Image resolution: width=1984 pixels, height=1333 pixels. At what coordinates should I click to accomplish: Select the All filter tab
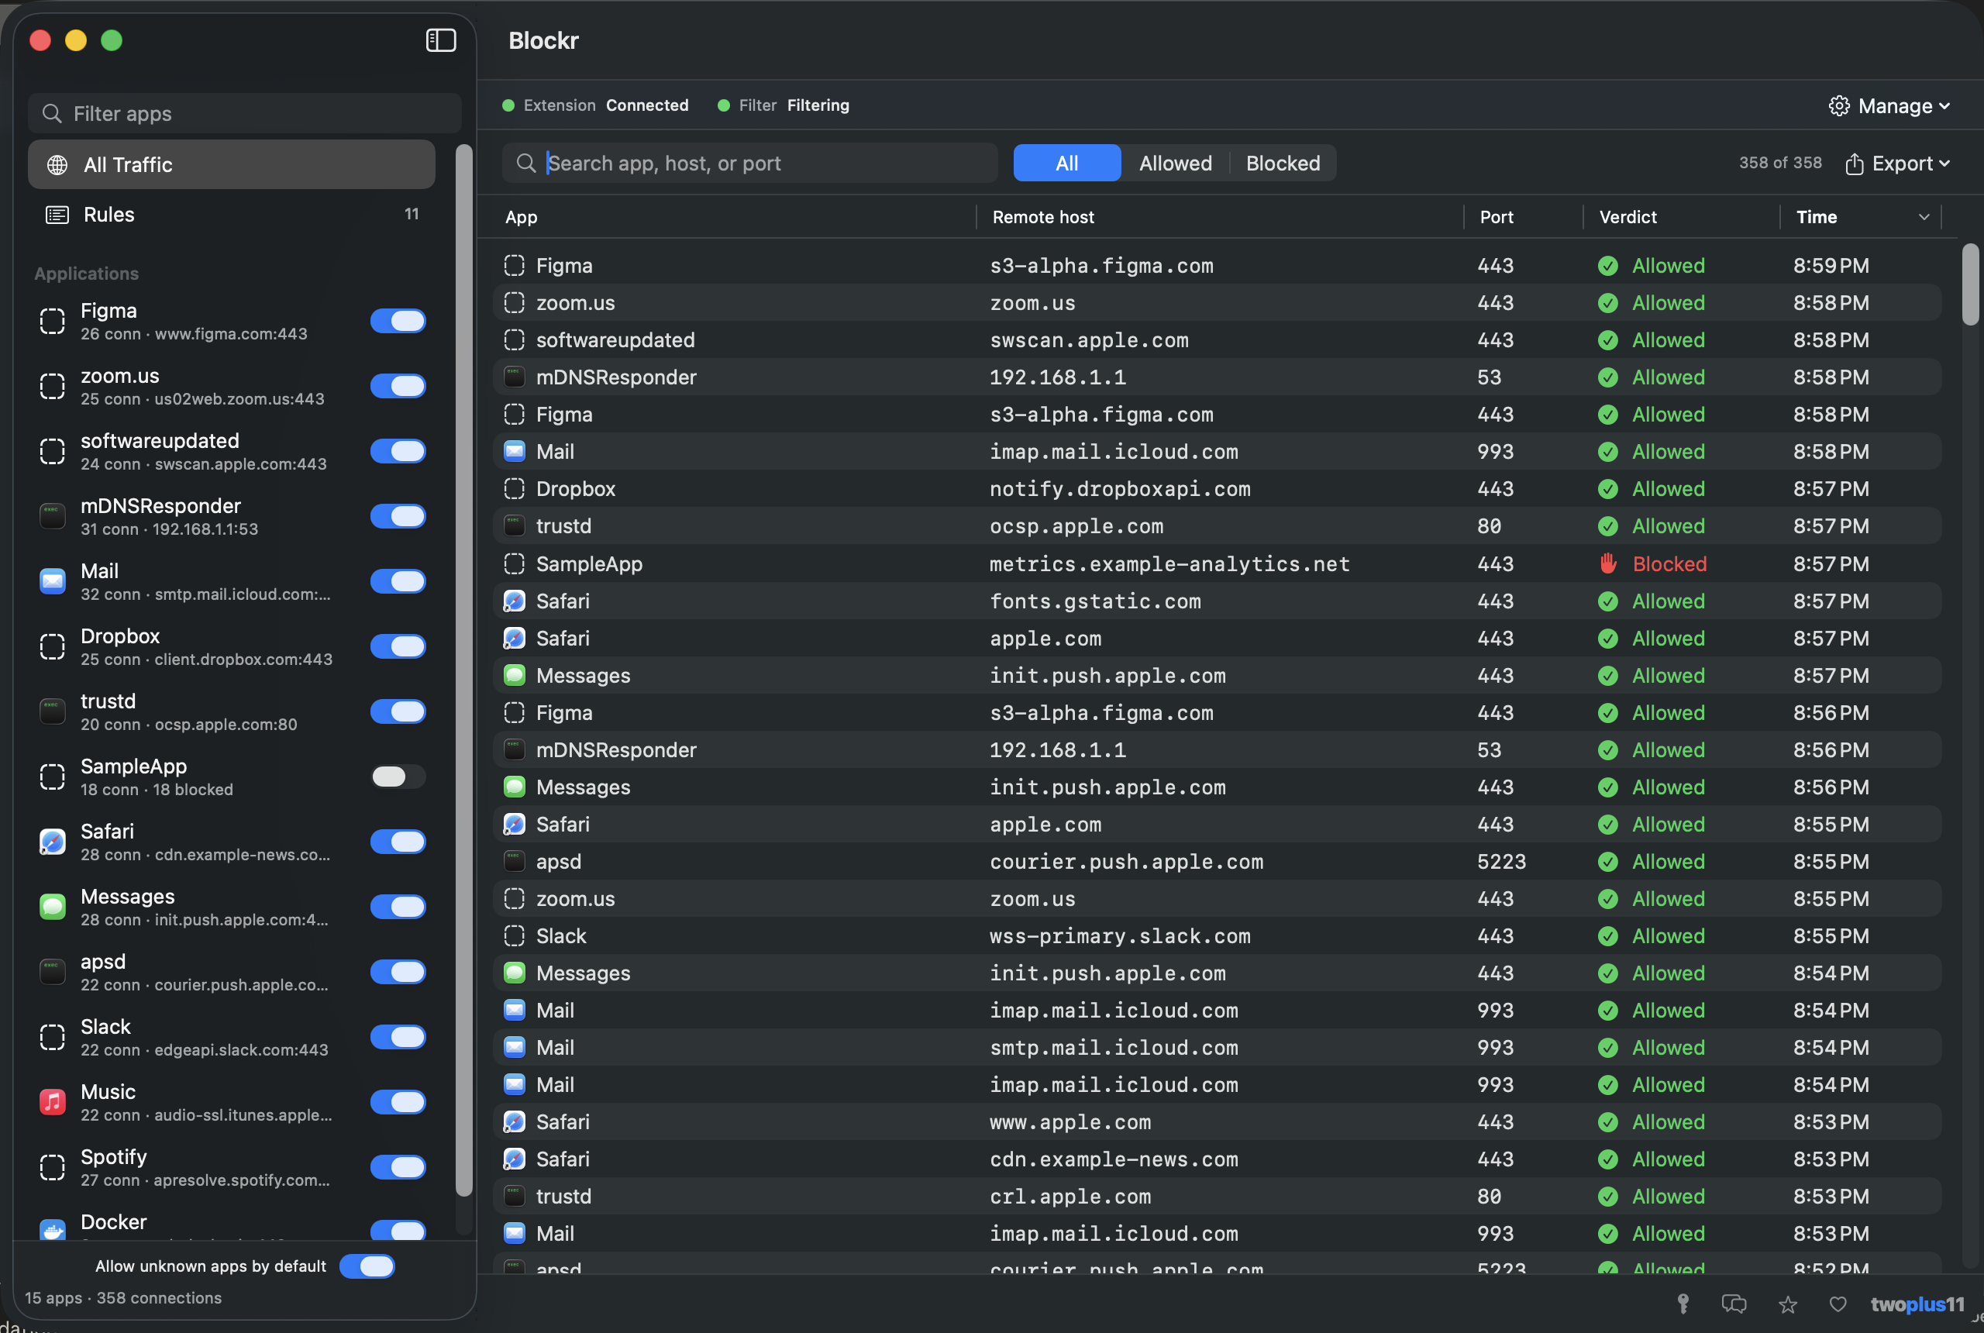point(1067,164)
